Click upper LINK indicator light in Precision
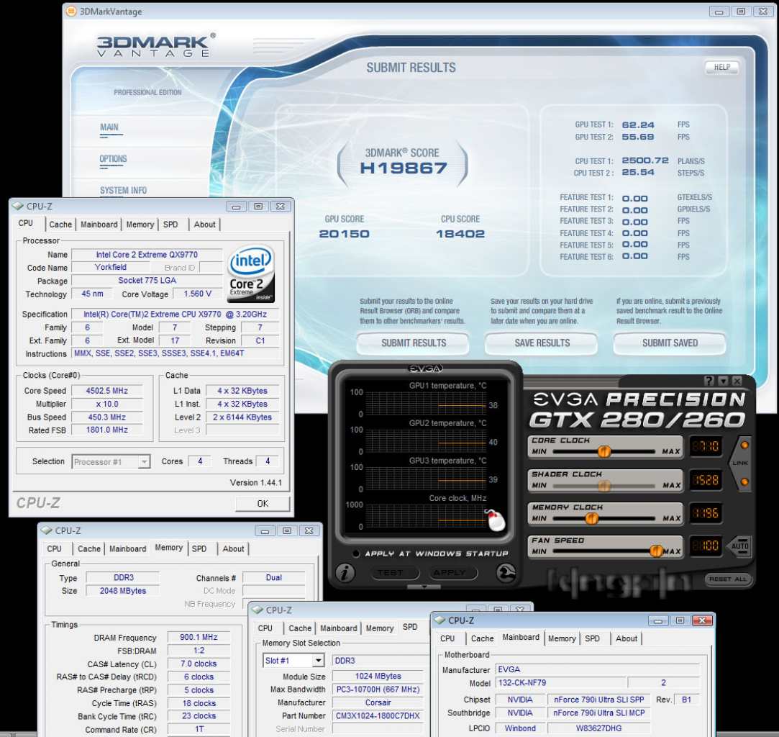The image size is (779, 737). click(x=744, y=445)
